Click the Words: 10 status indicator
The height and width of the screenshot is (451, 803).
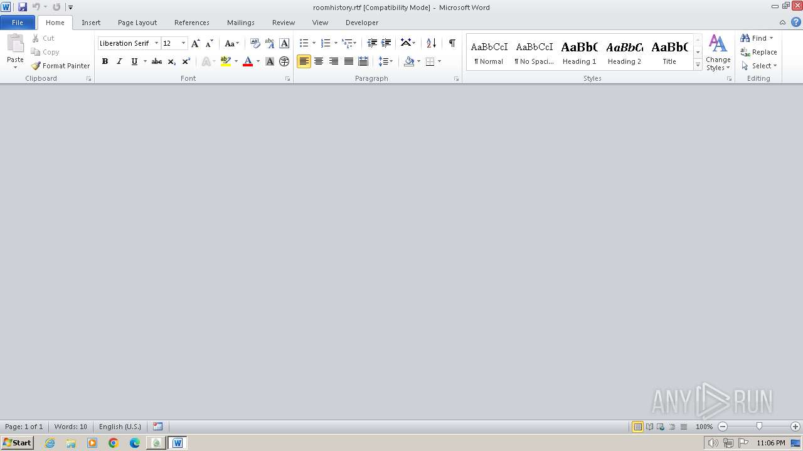71,427
